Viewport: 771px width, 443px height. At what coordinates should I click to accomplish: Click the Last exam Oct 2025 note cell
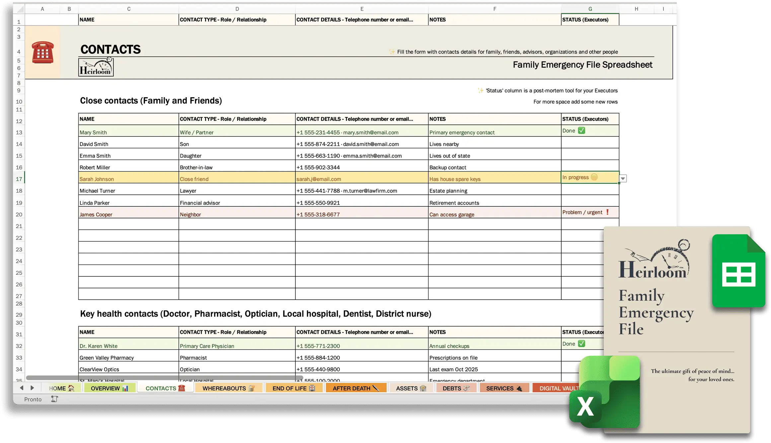coord(495,367)
